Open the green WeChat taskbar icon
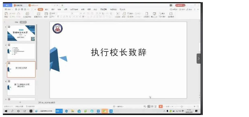The image size is (249, 117). pyautogui.click(x=105, y=111)
